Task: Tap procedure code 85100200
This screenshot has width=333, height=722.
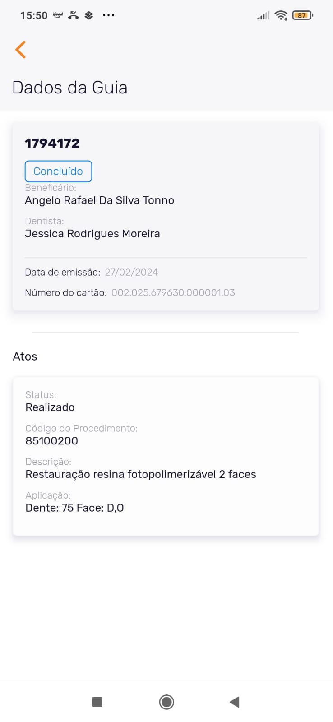Action: click(x=52, y=441)
